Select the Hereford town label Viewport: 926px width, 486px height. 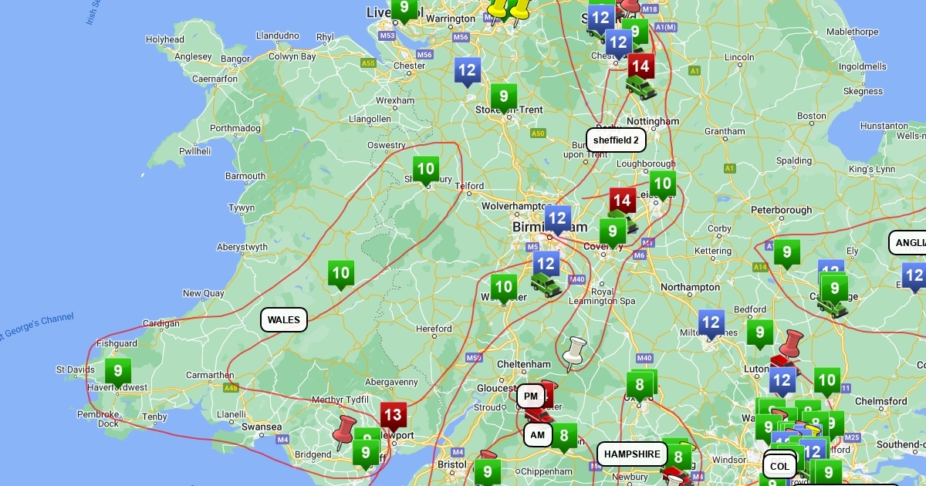(x=434, y=329)
